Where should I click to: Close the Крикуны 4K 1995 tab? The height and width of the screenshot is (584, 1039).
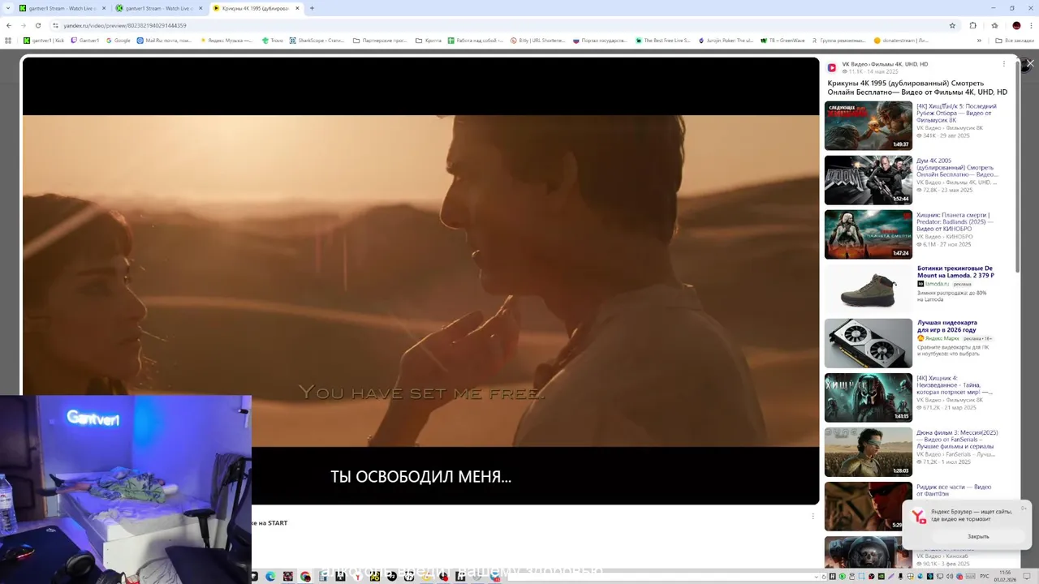coord(298,8)
